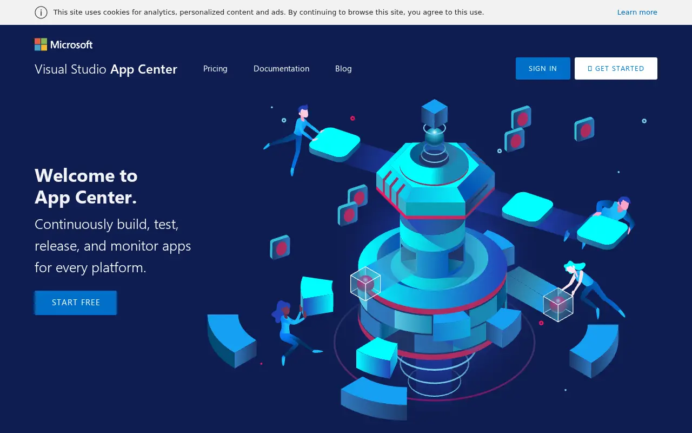692x433 pixels.
Task: Navigate to the Blog
Action: coord(343,69)
